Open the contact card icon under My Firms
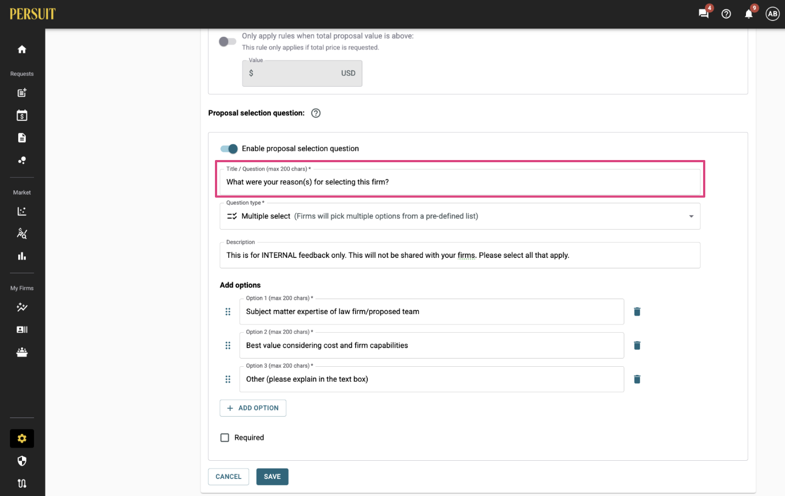The width and height of the screenshot is (785, 496). 22,330
